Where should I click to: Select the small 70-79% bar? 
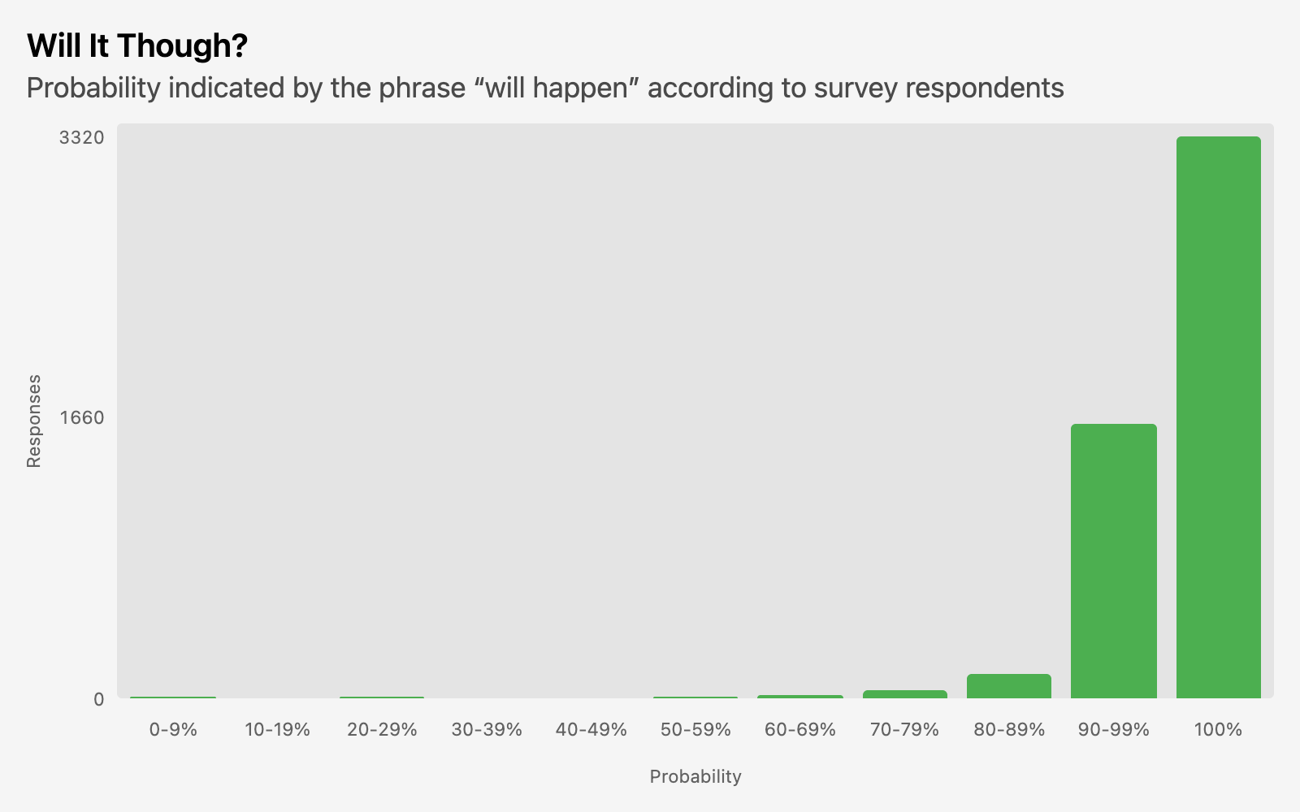tap(904, 694)
